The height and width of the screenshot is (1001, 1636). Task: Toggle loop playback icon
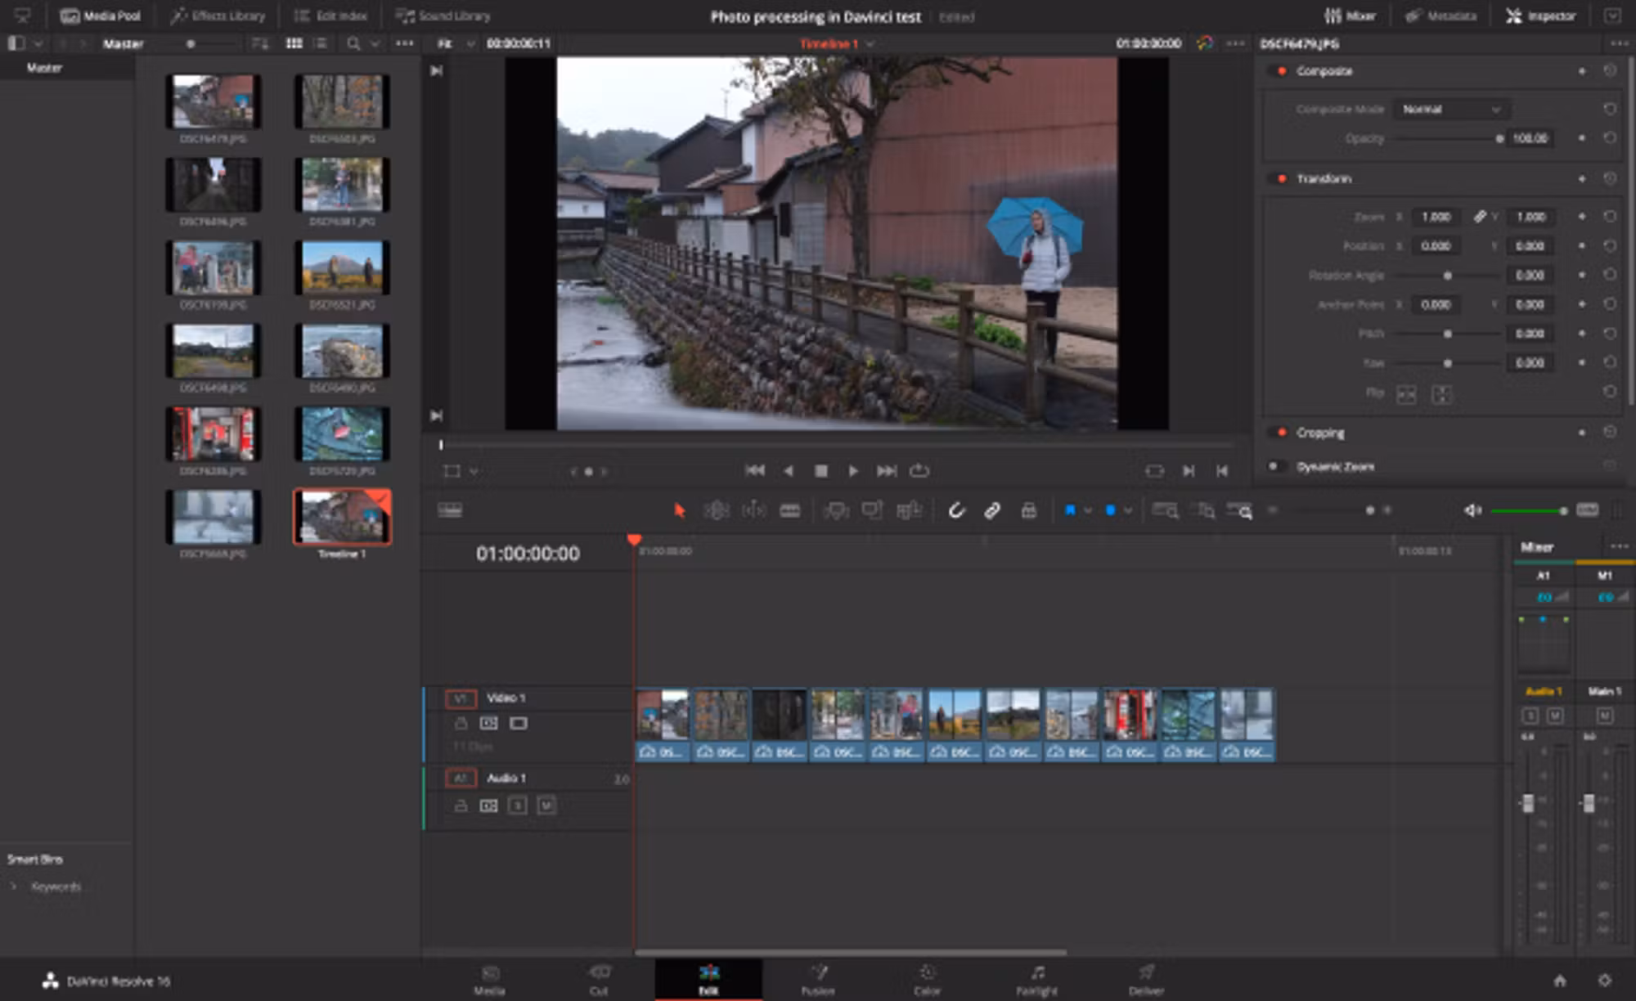pos(919,470)
